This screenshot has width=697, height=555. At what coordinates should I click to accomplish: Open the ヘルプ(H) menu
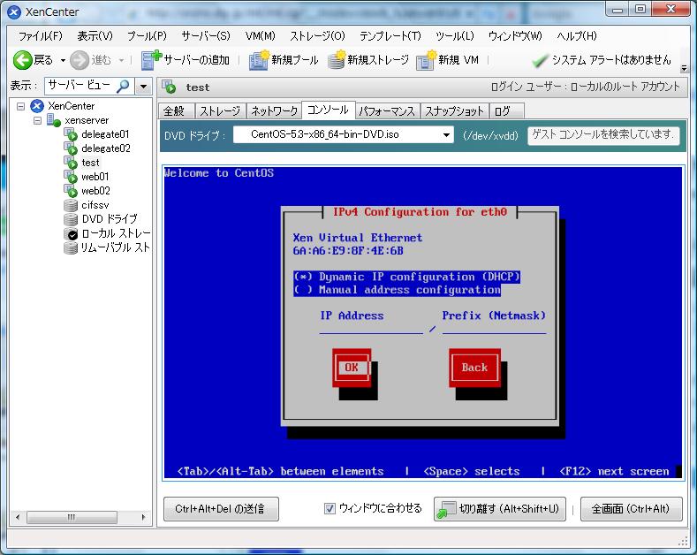click(577, 36)
